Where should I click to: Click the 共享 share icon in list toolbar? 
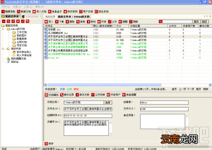[x=99, y=22]
